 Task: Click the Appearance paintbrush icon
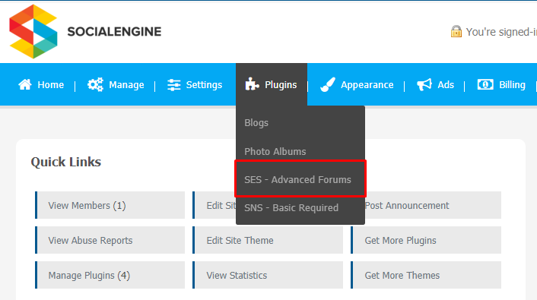[x=328, y=84]
